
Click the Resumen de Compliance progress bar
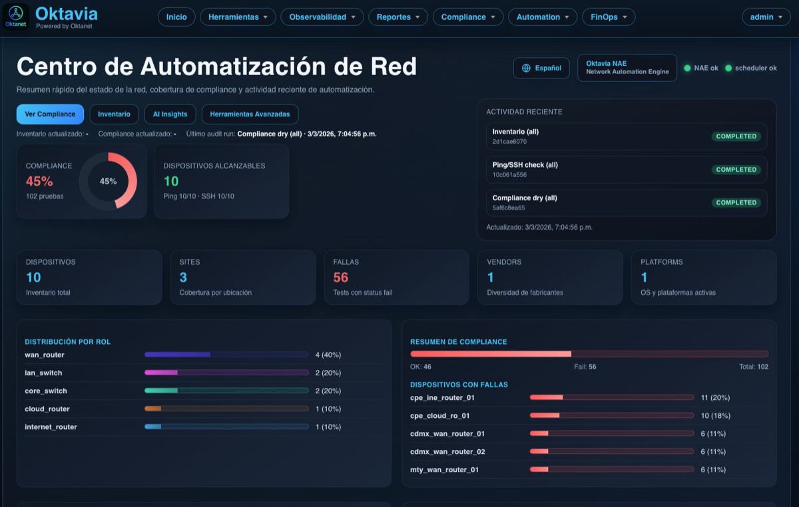point(589,353)
